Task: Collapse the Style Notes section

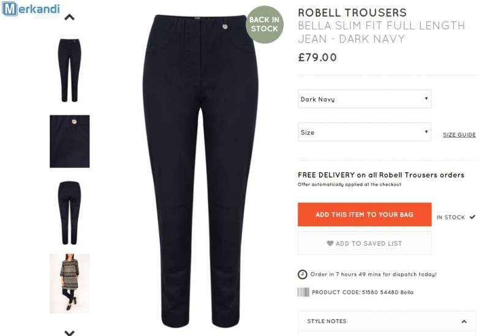Action: (464, 321)
